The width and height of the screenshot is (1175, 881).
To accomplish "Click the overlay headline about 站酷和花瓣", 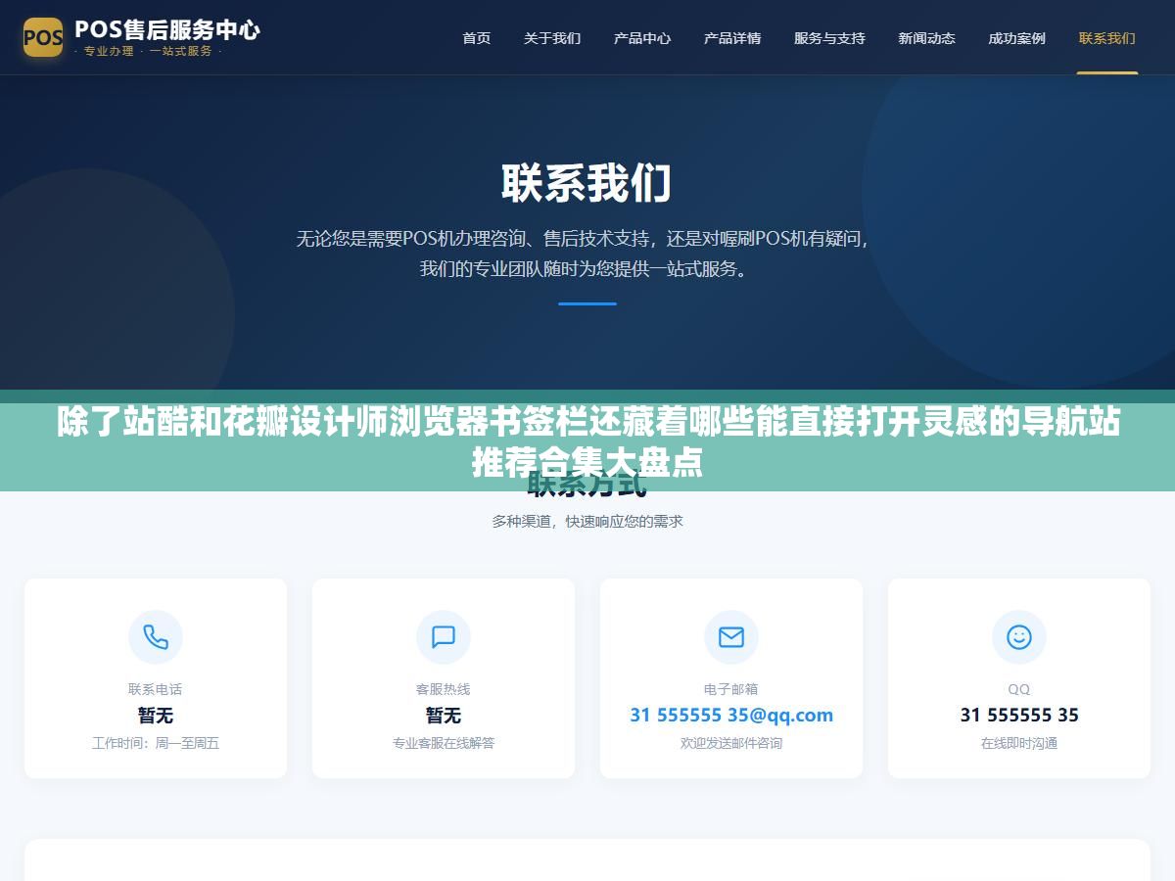I will coord(587,441).
